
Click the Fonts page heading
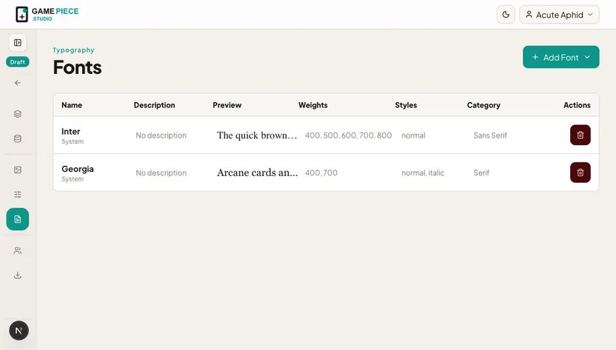77,67
